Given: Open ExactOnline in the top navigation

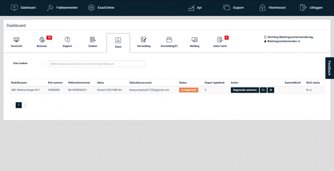Looking at the screenshot, I should tap(101, 8).
